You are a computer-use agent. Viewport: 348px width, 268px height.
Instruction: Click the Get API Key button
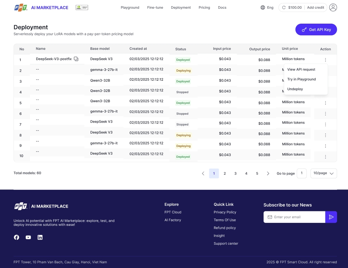coord(316,29)
